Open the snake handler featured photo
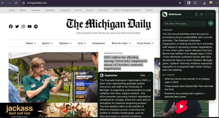This screenshot has width=219, height=118. click(53, 77)
